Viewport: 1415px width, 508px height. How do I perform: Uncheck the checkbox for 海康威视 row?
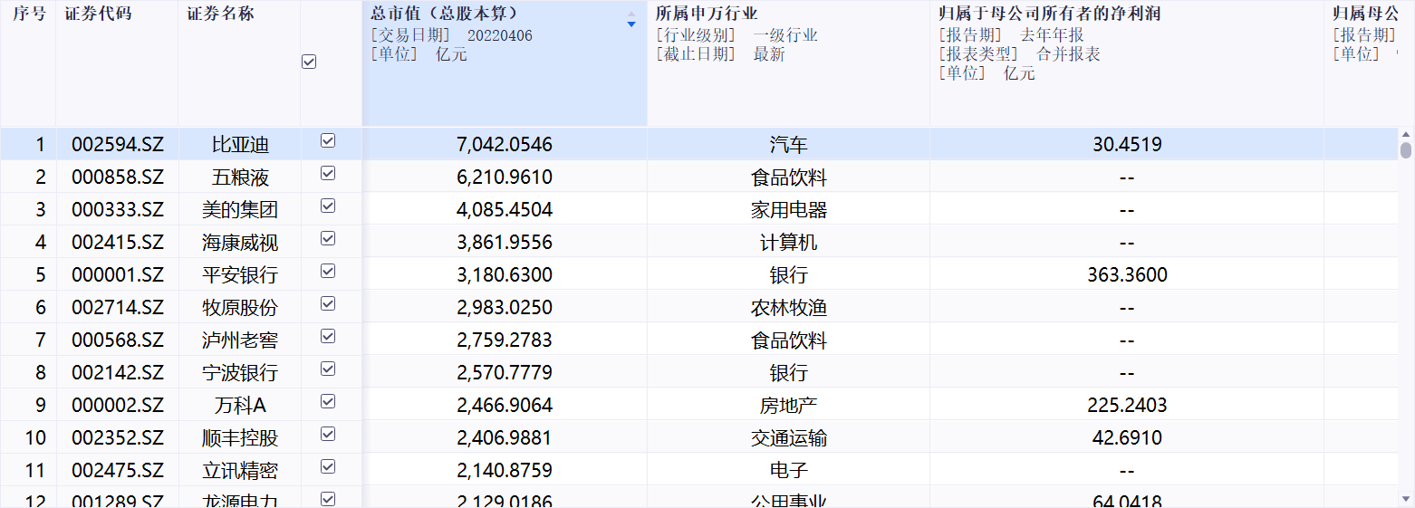tap(328, 238)
